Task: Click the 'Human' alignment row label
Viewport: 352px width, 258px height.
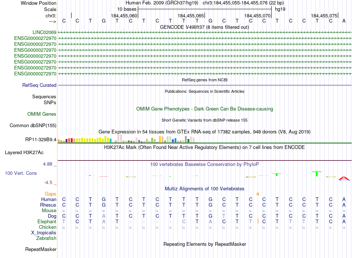Action: point(49,199)
